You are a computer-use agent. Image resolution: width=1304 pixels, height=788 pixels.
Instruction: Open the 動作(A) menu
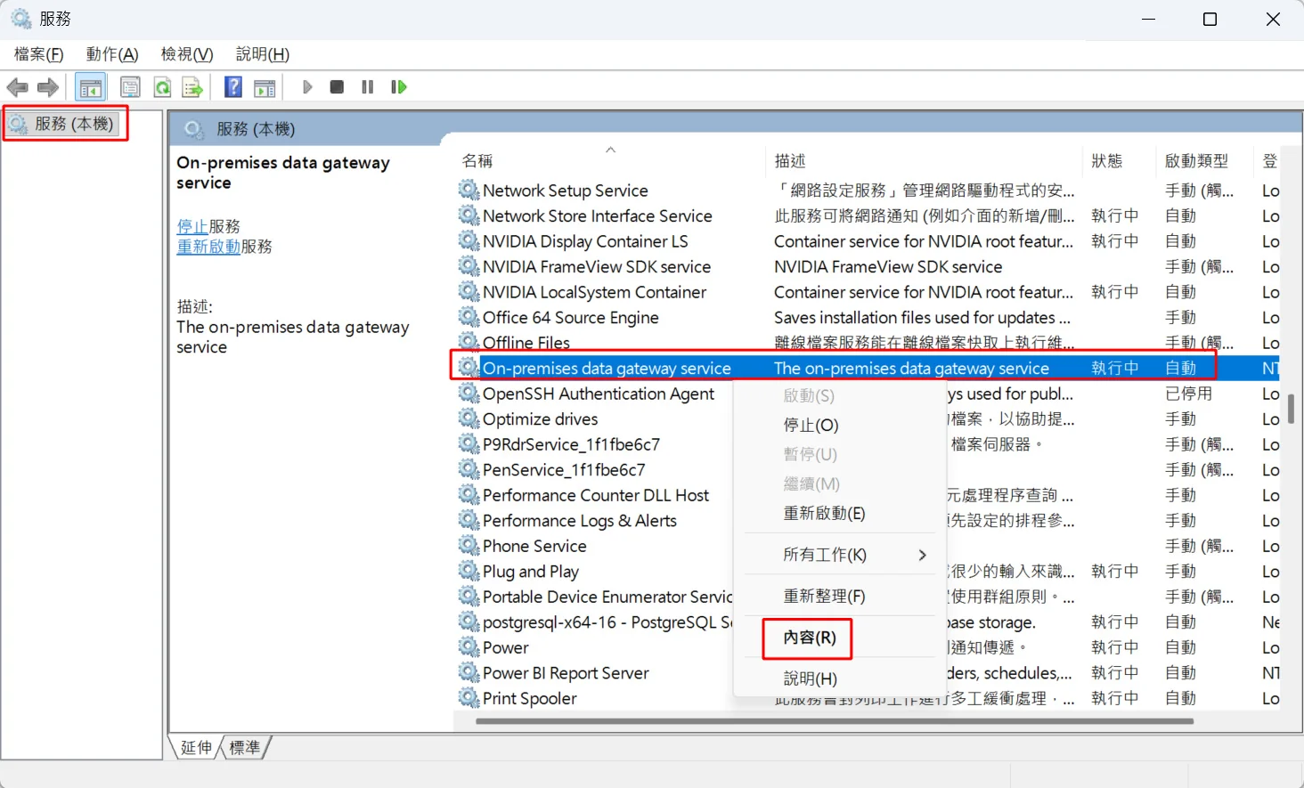tap(112, 54)
